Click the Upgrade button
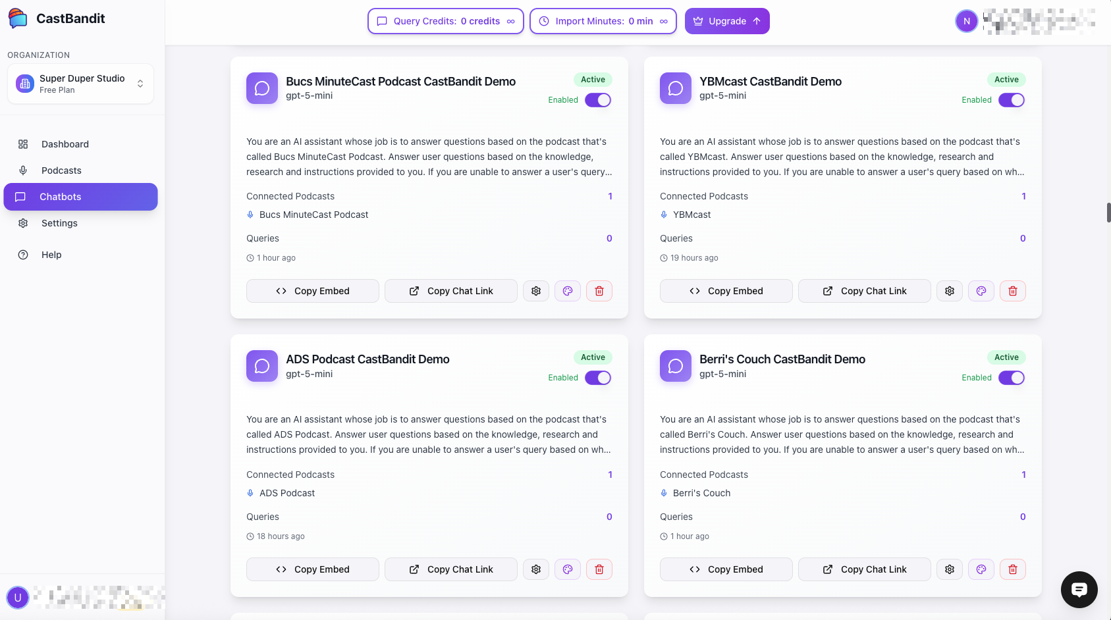The height and width of the screenshot is (620, 1111). [x=727, y=21]
